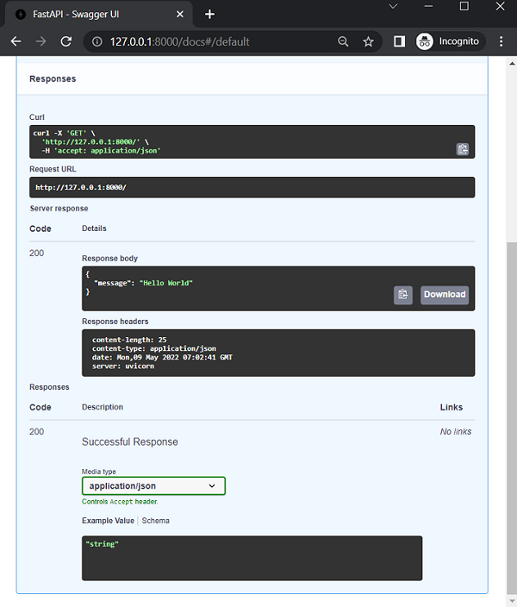This screenshot has height=607, width=517.
Task: Open a new browser tab
Action: coord(209,14)
